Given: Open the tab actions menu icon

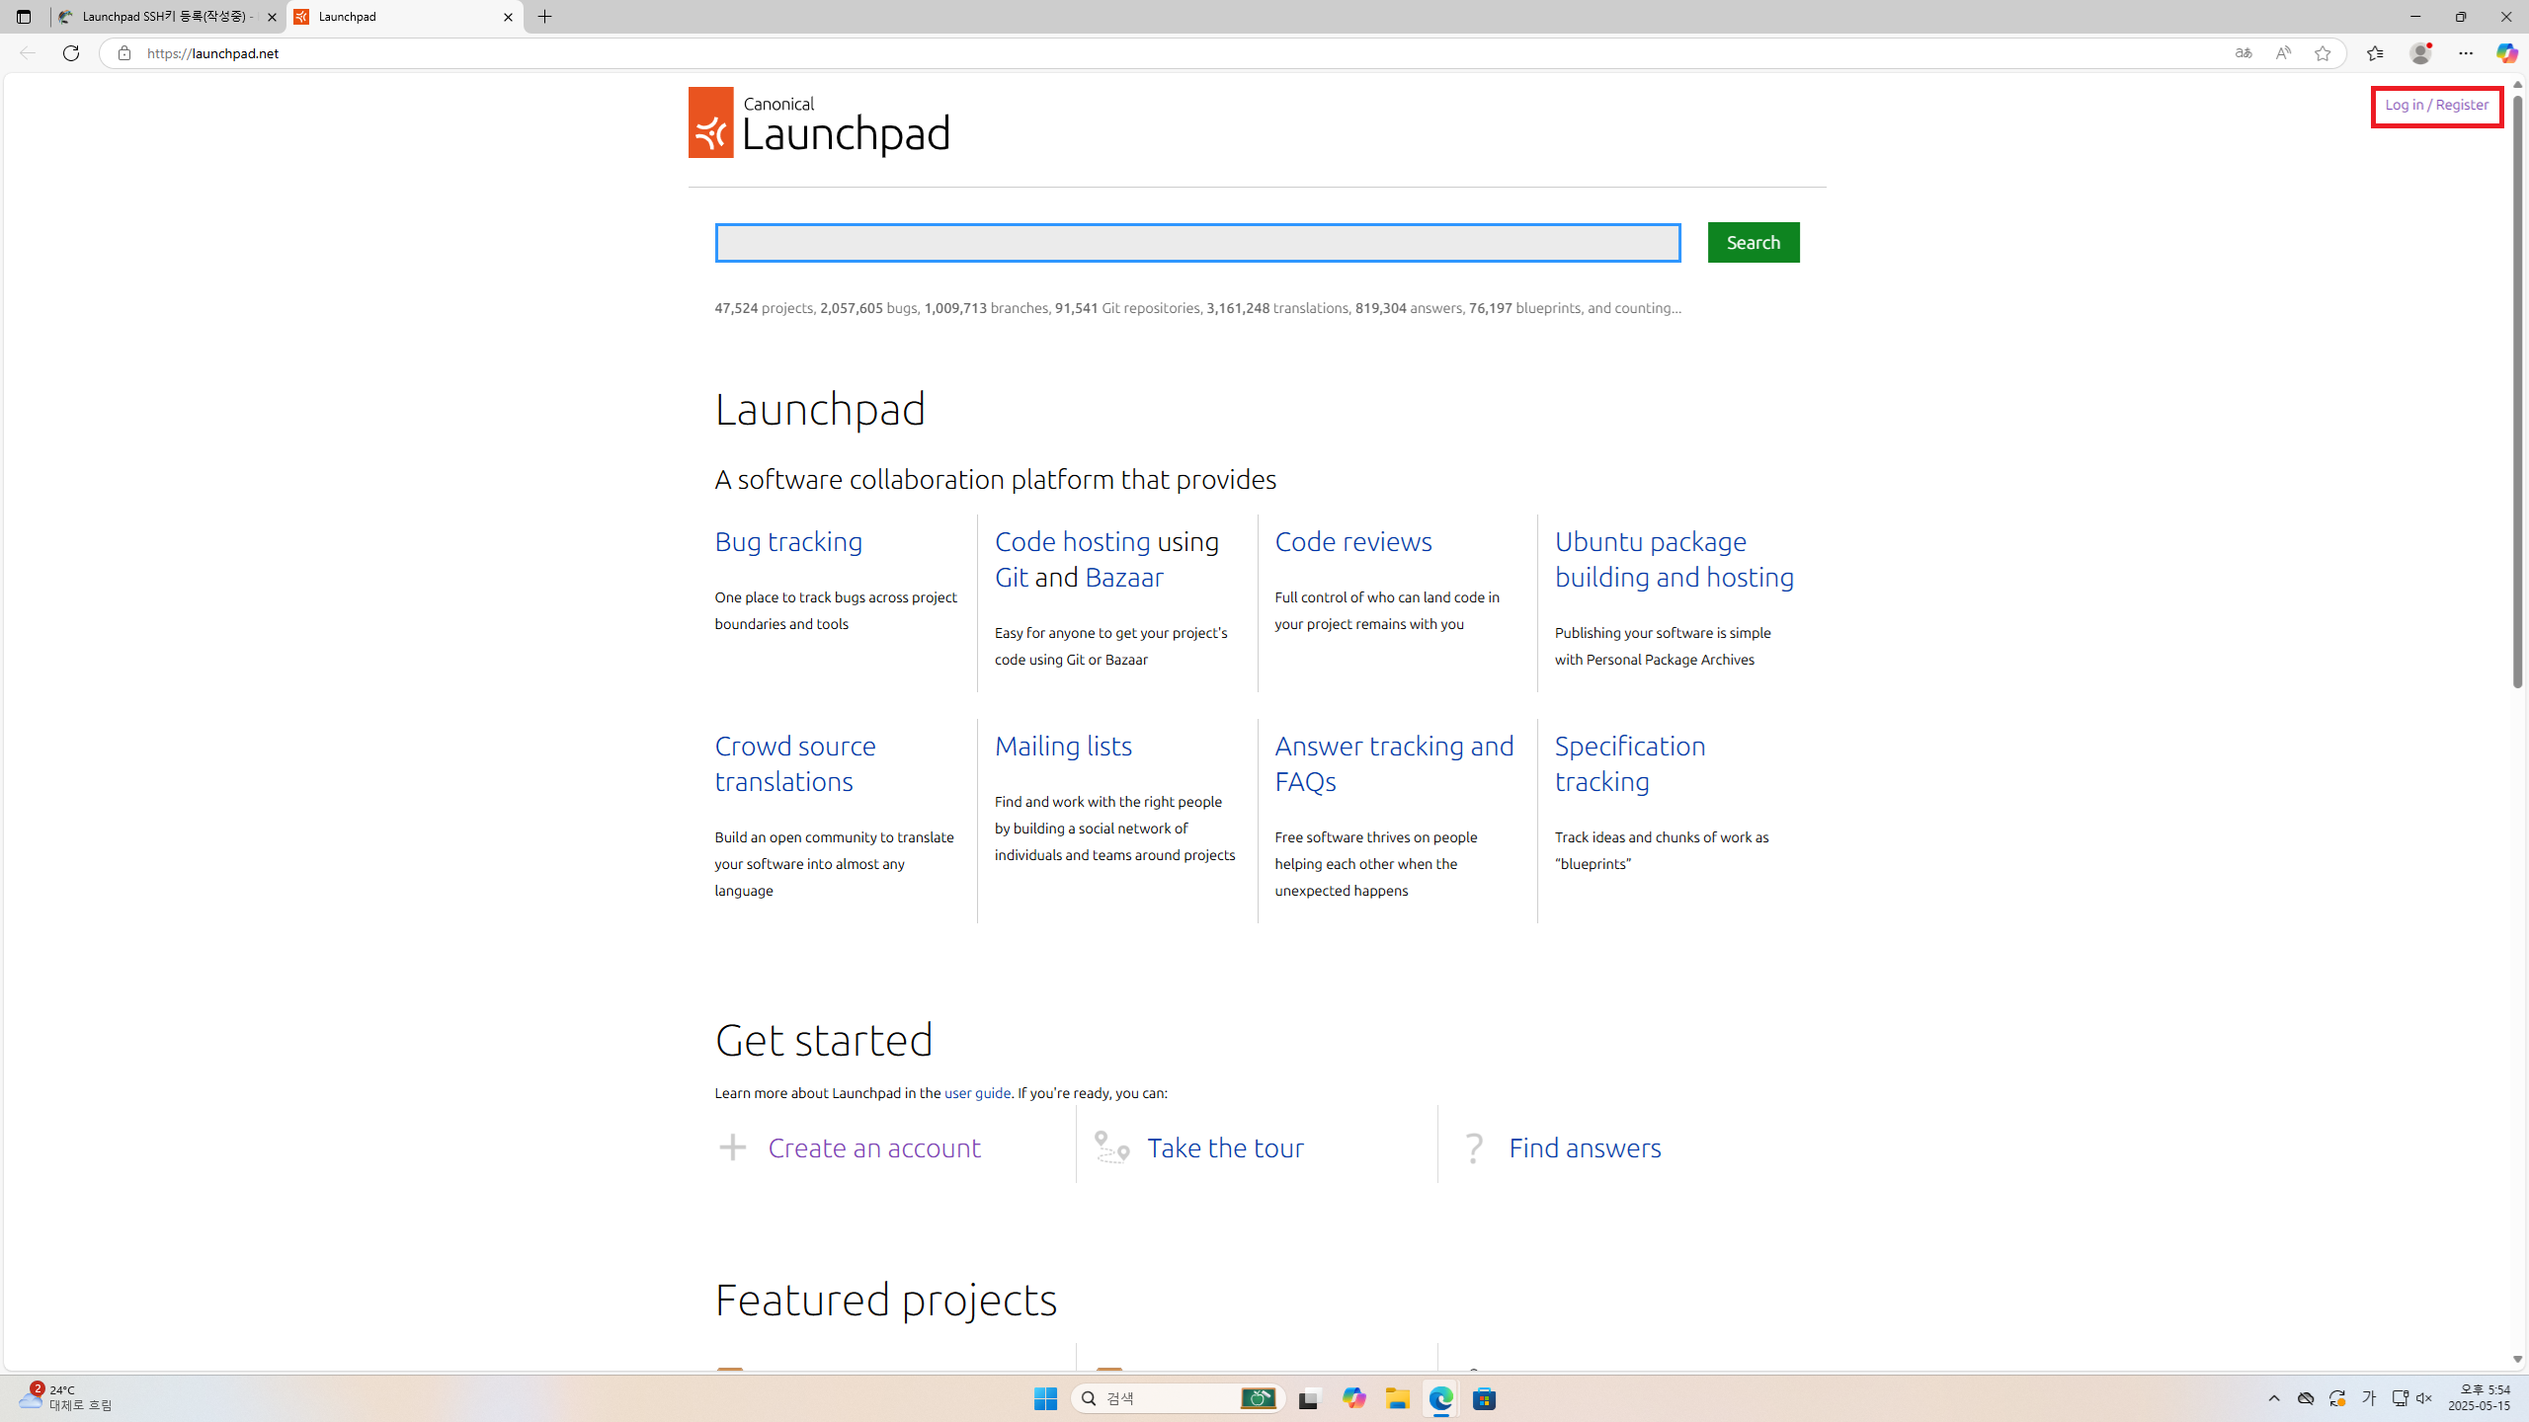Looking at the screenshot, I should pyautogui.click(x=24, y=17).
